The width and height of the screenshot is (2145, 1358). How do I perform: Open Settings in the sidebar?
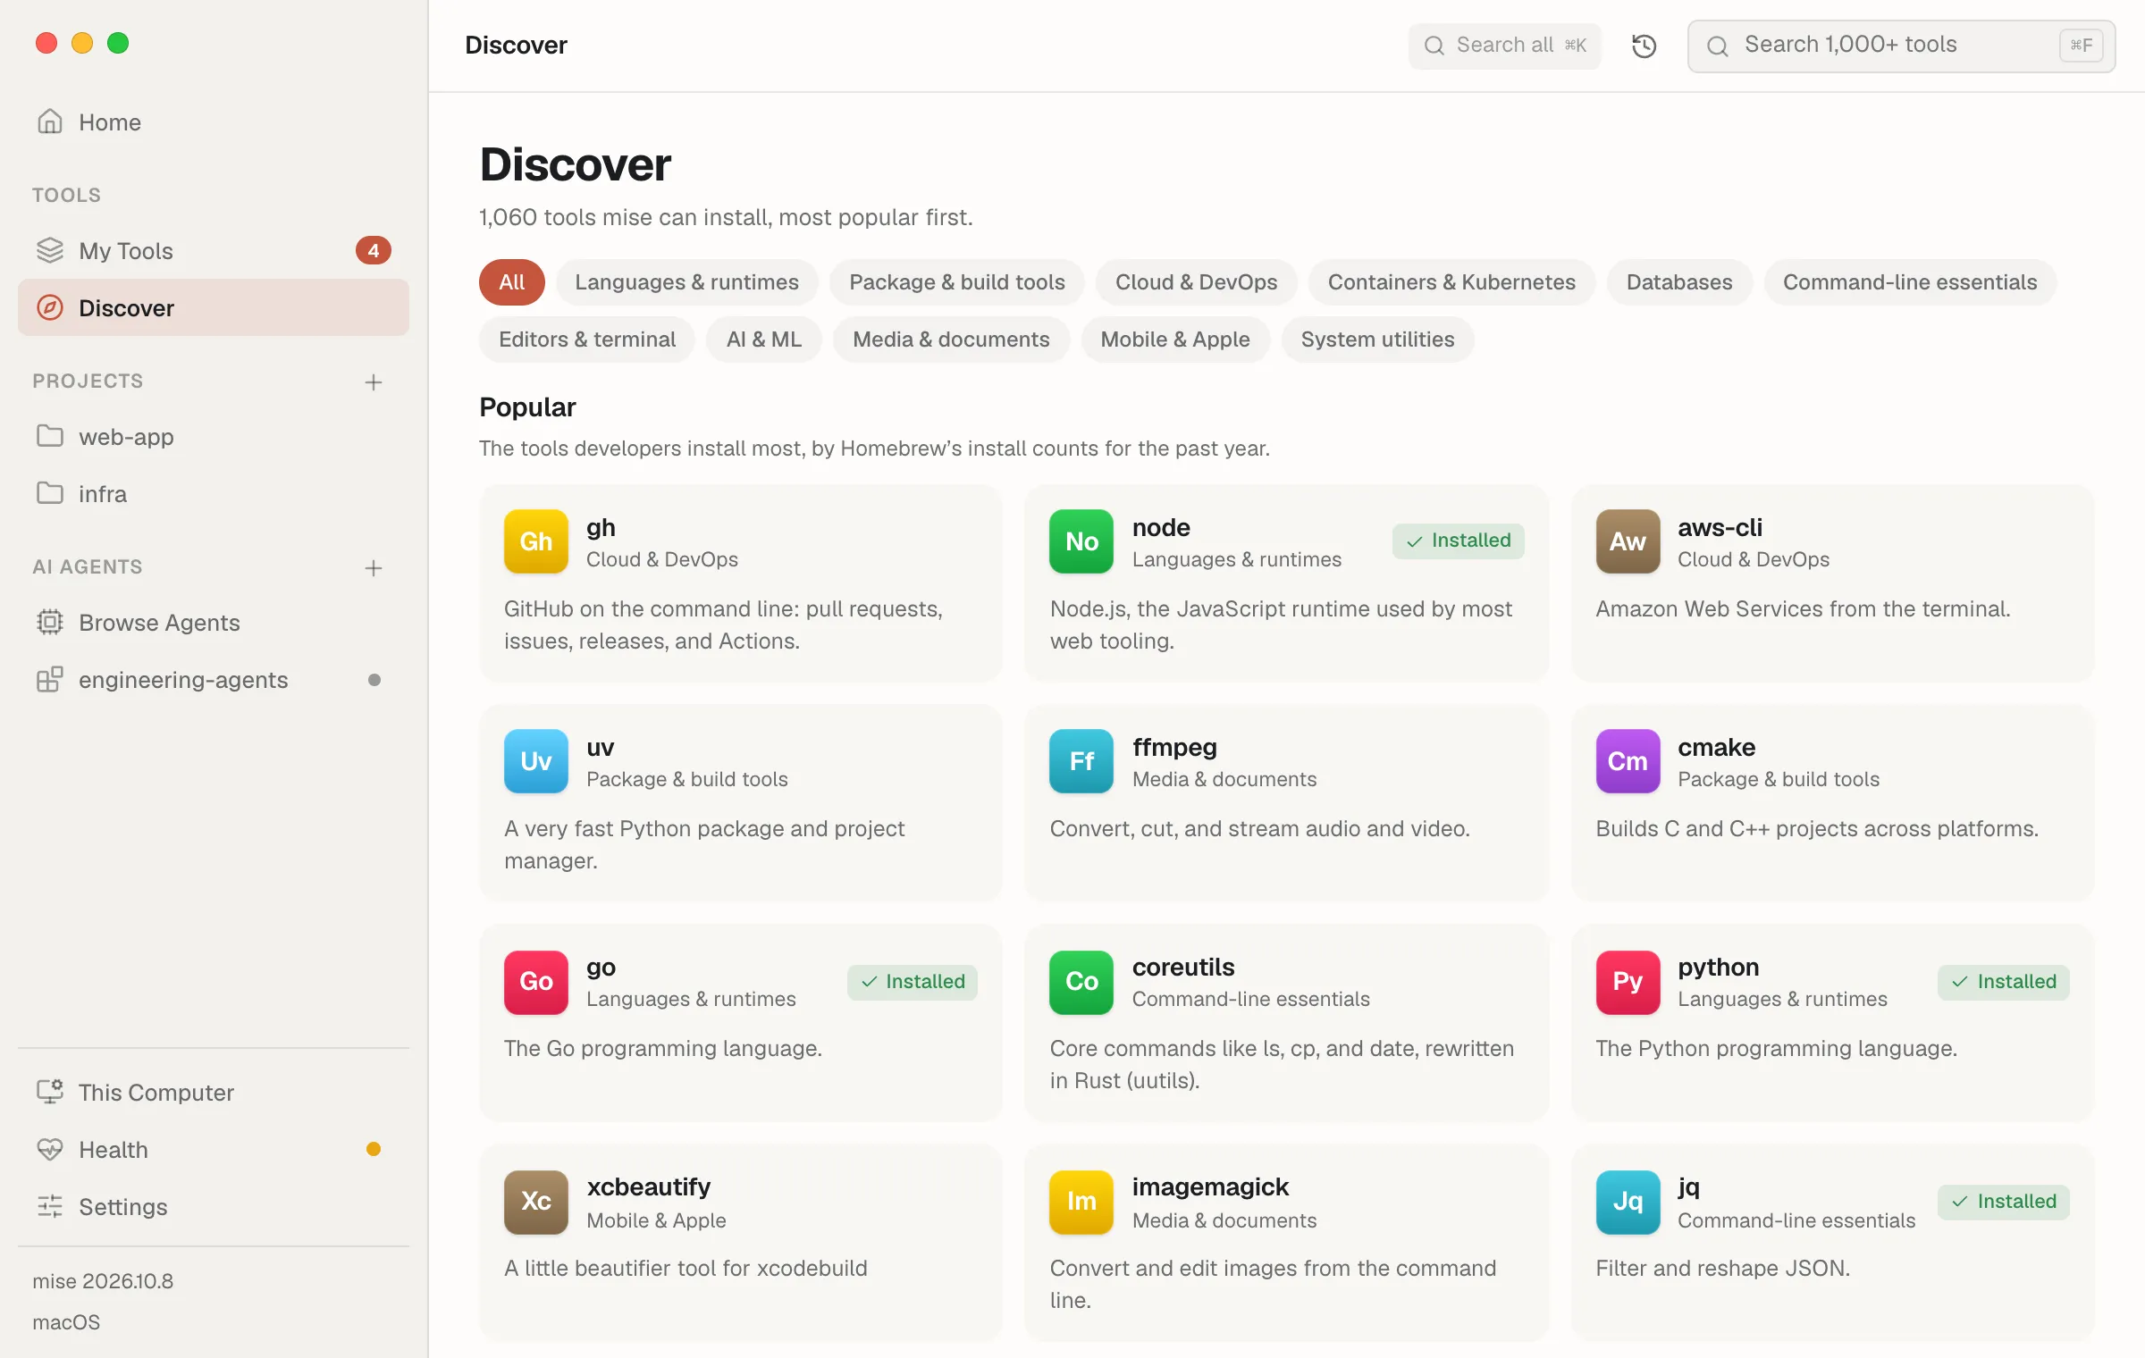pos(214,1207)
